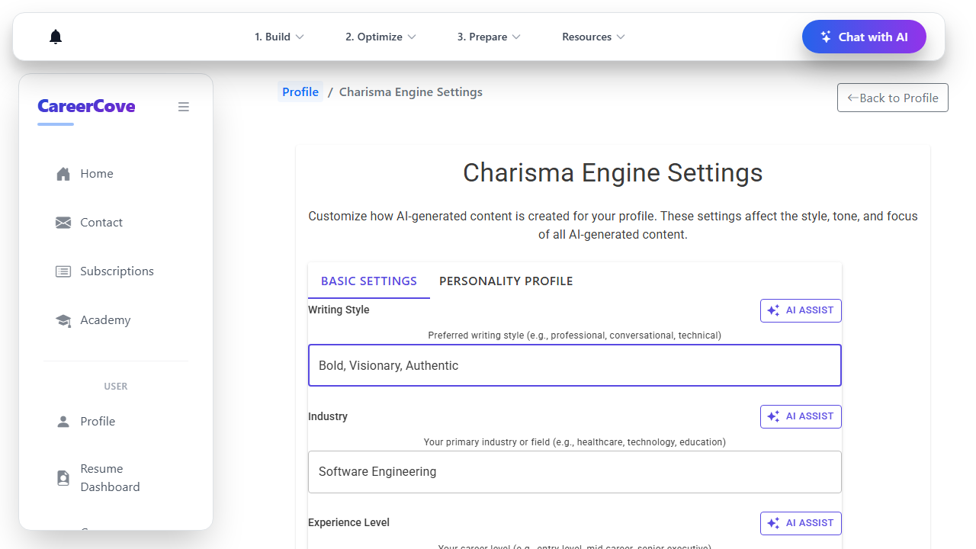The height and width of the screenshot is (549, 976).
Task: Switch to the Basic Settings tab
Action: click(x=369, y=281)
